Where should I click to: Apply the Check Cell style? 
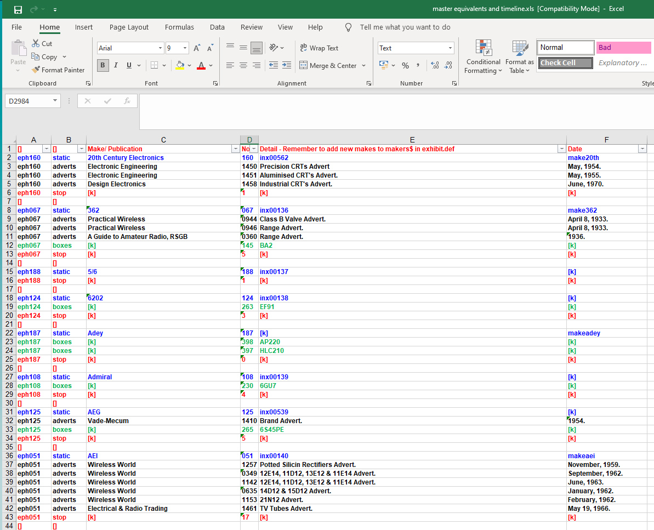(x=566, y=63)
